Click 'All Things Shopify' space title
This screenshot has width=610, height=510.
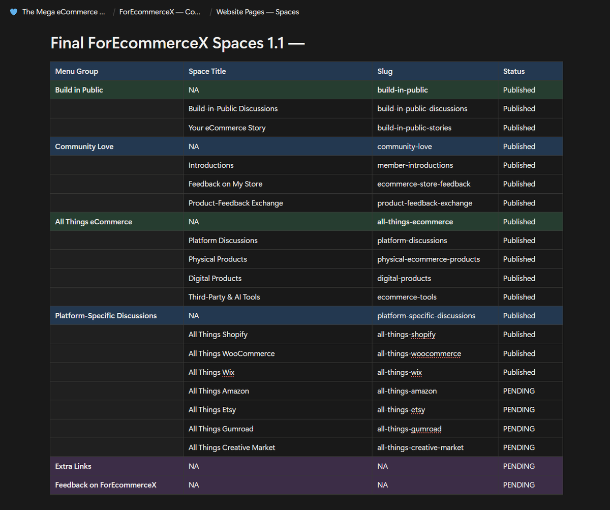coord(278,335)
